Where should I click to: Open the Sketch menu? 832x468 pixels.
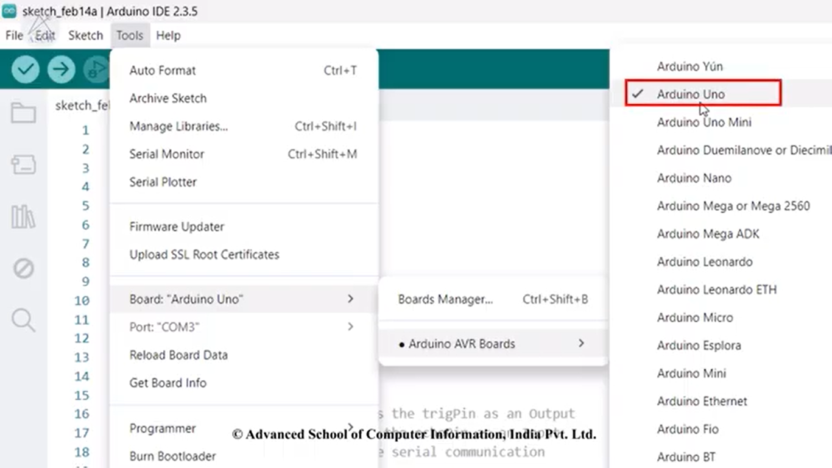(85, 35)
